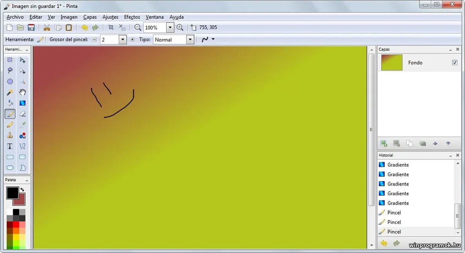Open the Tipo blend mode dropdown

point(190,39)
